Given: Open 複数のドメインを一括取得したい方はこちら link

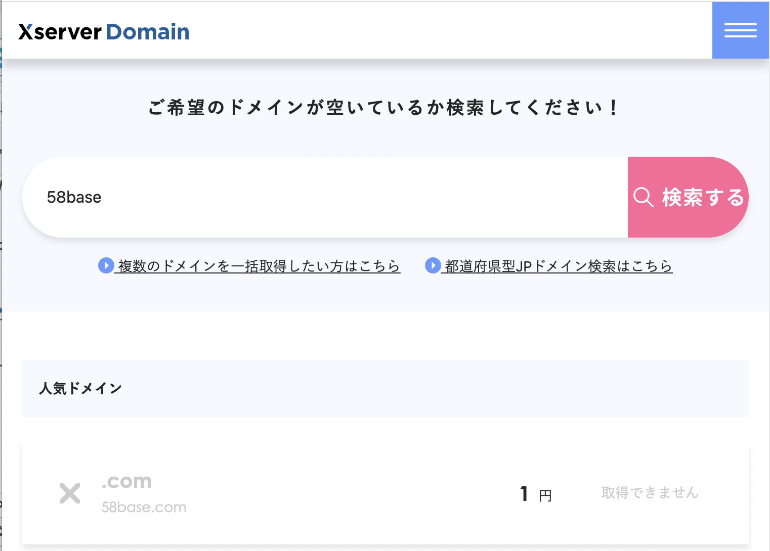Looking at the screenshot, I should pyautogui.click(x=259, y=266).
